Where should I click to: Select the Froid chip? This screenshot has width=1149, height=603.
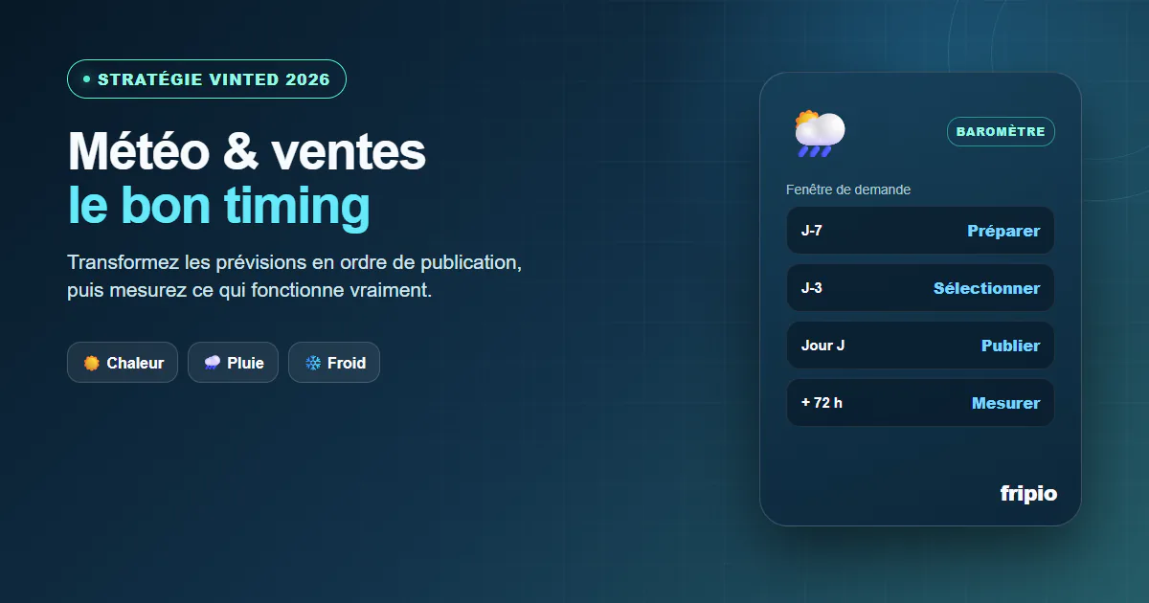334,363
